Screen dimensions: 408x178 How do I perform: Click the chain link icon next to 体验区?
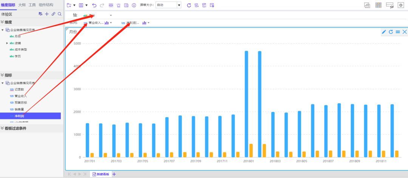click(x=53, y=14)
